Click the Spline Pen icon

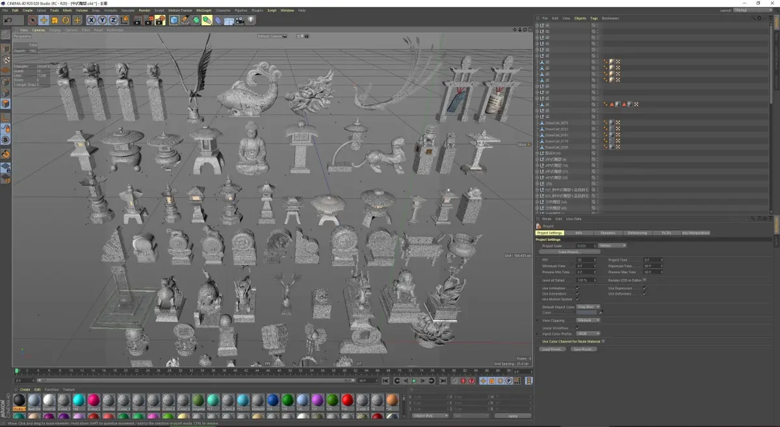click(x=185, y=20)
